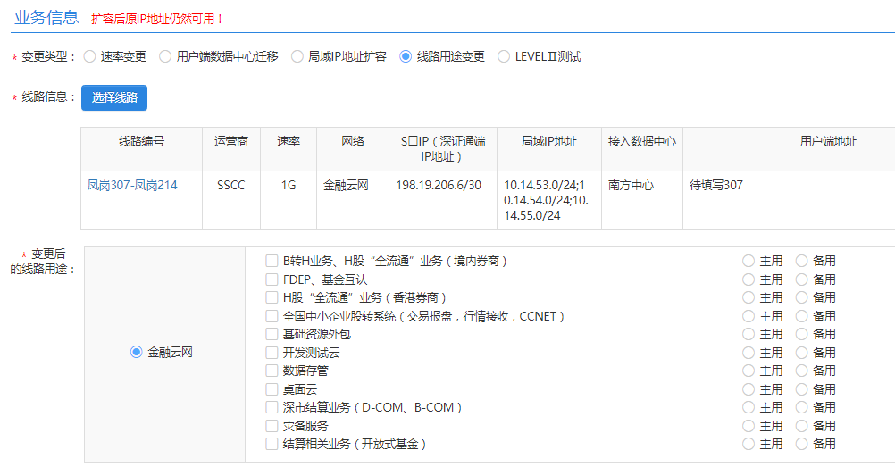Viewport: 895px width, 467px height.
Task: Select the 金融云网 network radio button
Action: click(x=136, y=352)
